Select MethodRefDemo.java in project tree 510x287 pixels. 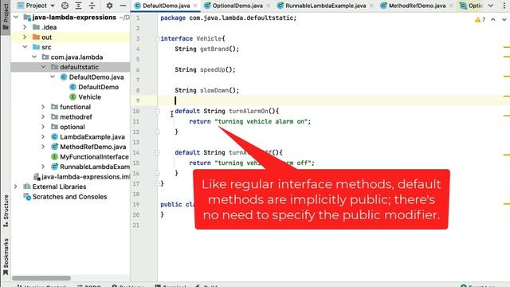click(x=88, y=147)
